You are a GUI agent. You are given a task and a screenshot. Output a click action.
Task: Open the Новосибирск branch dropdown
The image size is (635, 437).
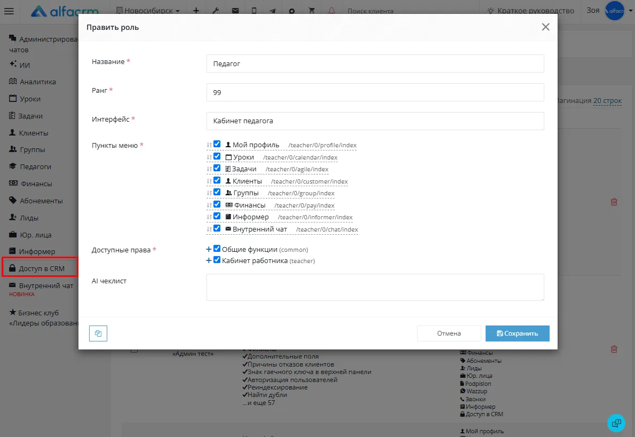pos(148,11)
